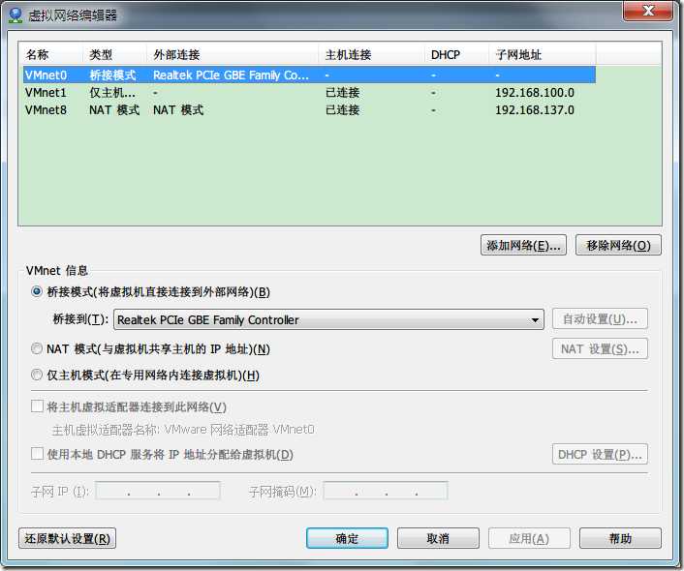The width and height of the screenshot is (684, 571).
Task: Open 自动设置(U)... dialog
Action: [x=600, y=319]
